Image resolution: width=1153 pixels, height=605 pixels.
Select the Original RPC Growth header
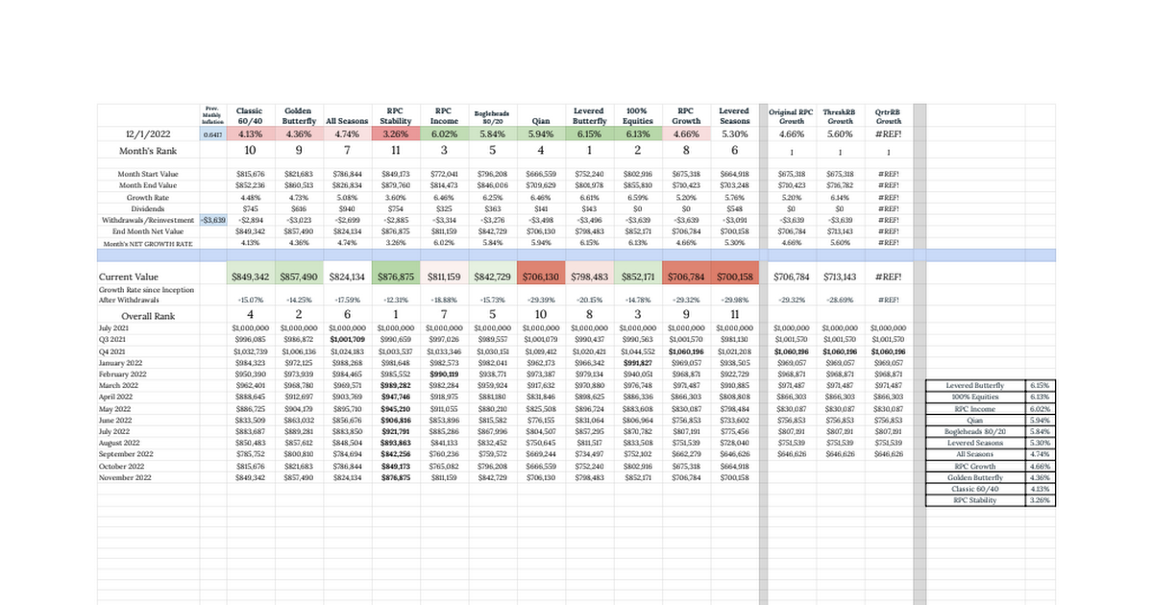click(792, 117)
